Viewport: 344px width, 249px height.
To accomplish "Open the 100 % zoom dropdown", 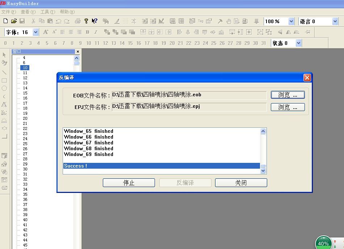I will [291, 21].
